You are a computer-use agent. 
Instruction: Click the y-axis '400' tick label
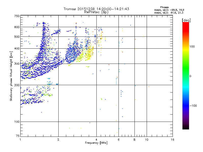click(x=17, y=49)
